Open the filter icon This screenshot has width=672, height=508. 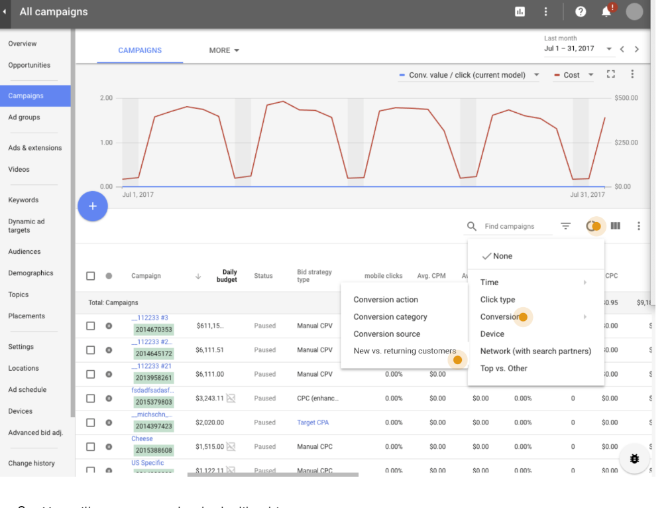(565, 226)
